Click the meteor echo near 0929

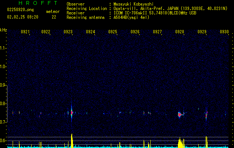(206, 115)
